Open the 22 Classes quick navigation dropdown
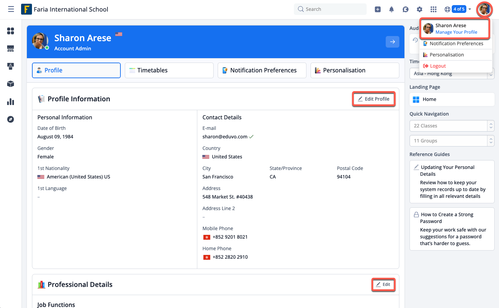The width and height of the screenshot is (499, 308). (x=452, y=126)
